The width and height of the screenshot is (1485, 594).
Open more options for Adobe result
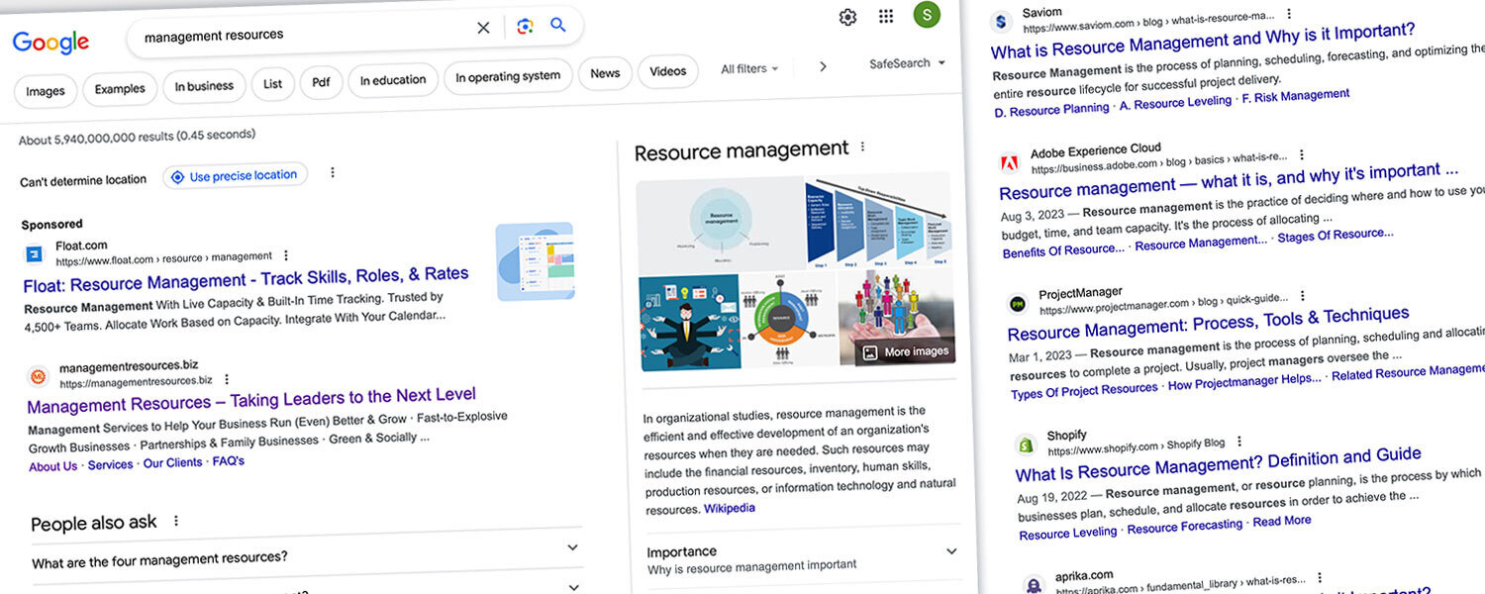(1302, 154)
